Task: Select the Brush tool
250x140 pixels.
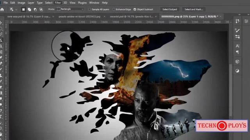Action: point(1,69)
